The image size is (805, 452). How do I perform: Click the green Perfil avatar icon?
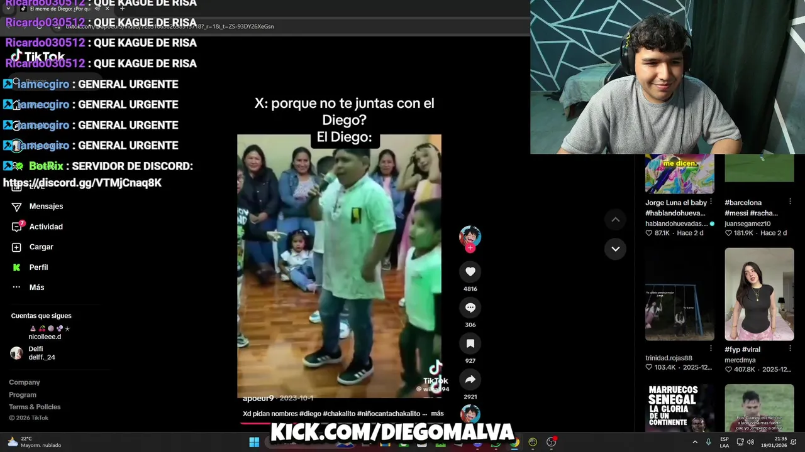point(17,267)
